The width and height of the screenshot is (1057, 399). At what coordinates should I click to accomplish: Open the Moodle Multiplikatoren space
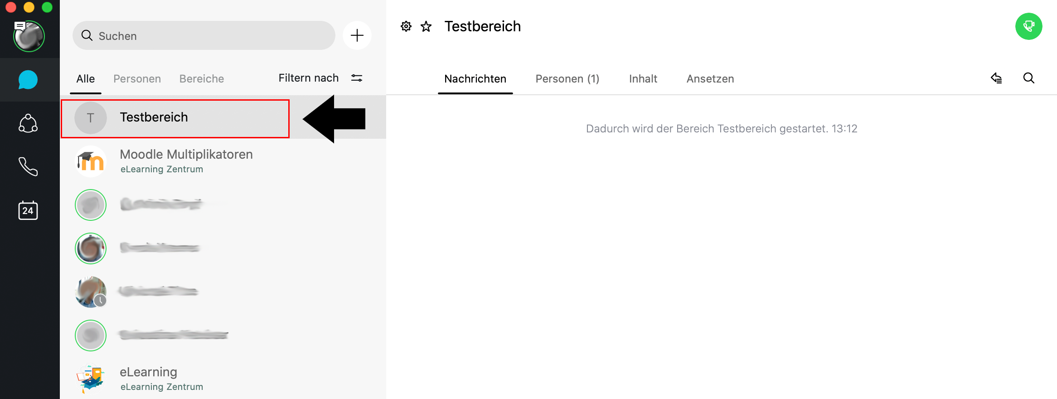click(x=186, y=161)
